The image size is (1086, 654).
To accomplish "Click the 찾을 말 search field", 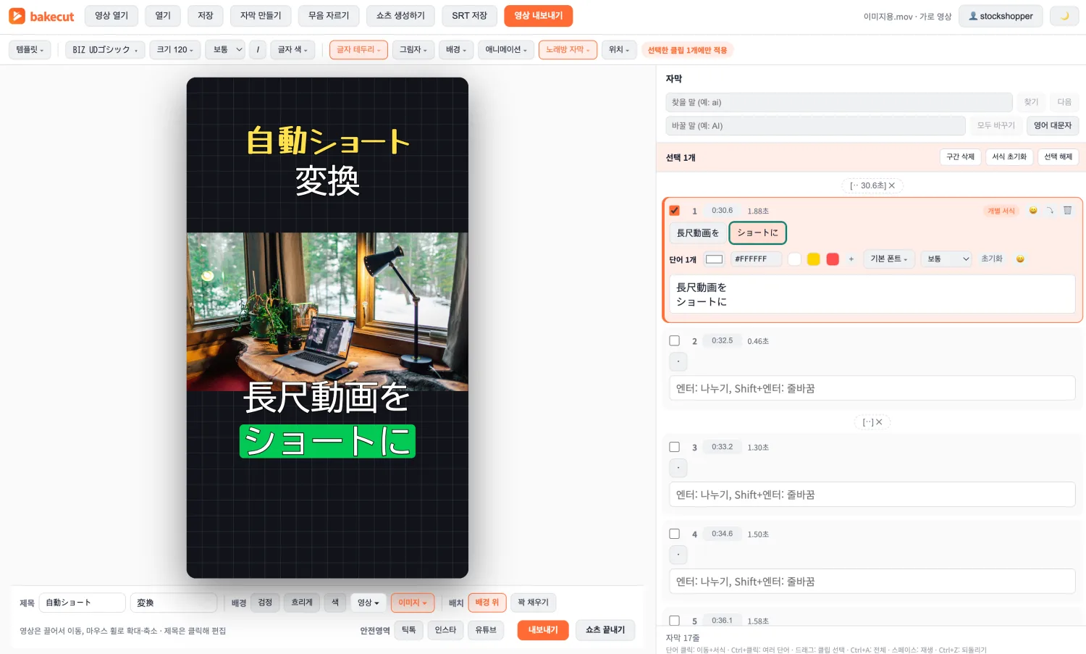I will click(838, 102).
